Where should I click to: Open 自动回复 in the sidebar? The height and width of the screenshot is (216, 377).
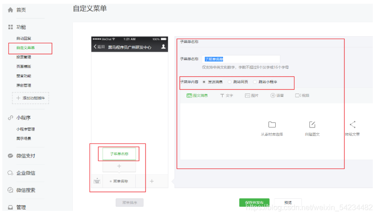23,38
